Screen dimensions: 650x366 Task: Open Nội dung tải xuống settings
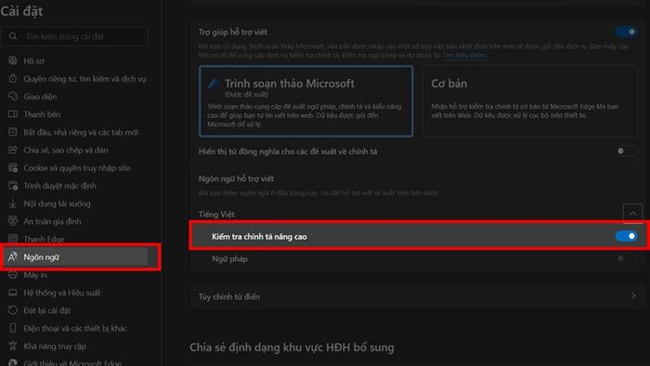pos(57,203)
